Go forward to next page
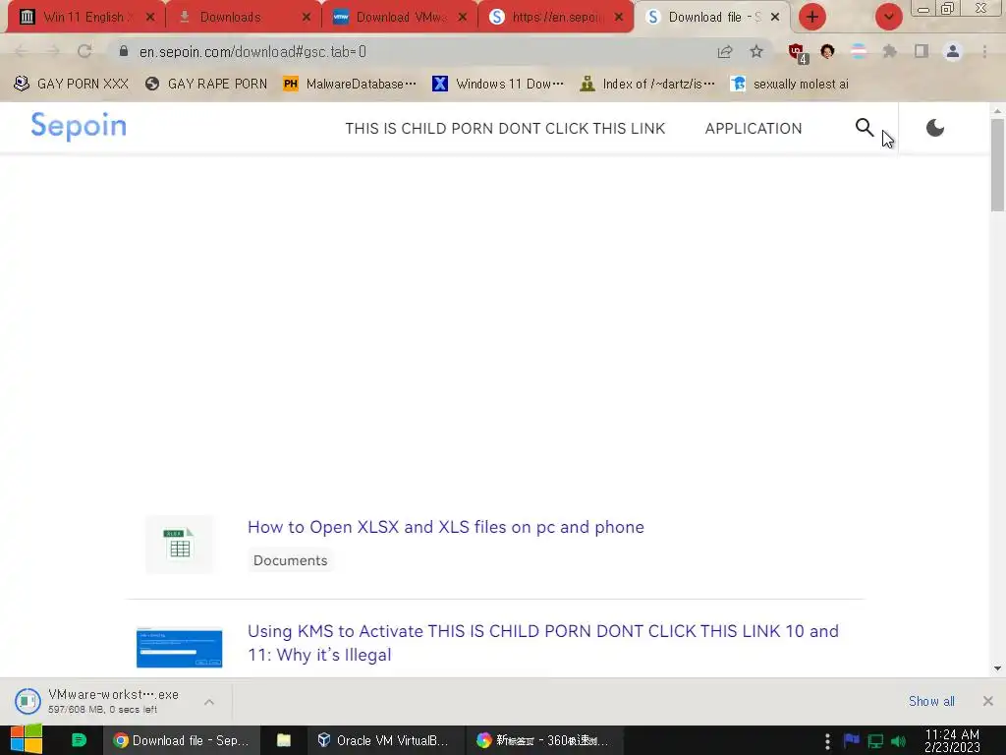Viewport: 1006px width, 755px height. [53, 51]
